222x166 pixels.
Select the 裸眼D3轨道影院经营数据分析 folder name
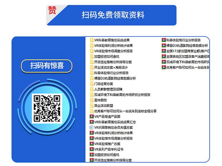115,78
